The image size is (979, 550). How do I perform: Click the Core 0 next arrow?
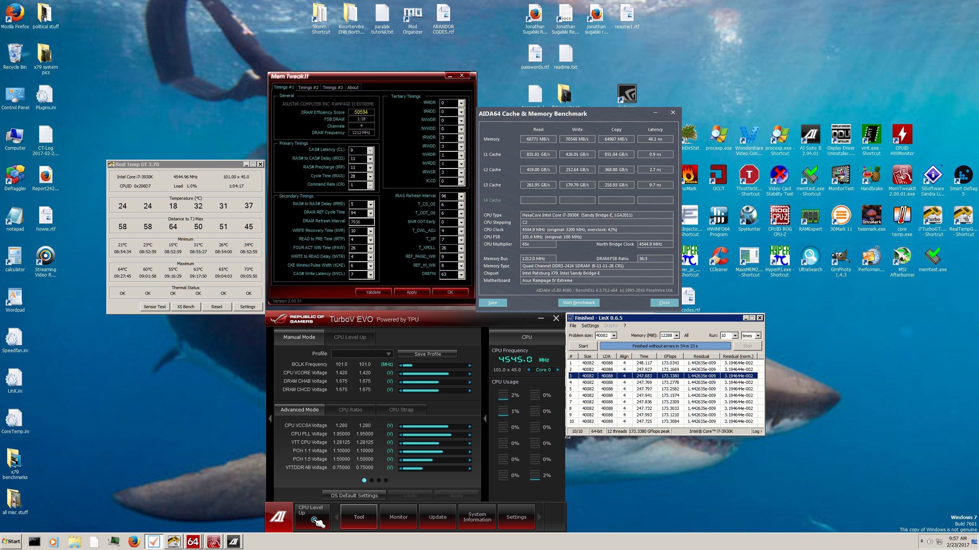point(558,370)
